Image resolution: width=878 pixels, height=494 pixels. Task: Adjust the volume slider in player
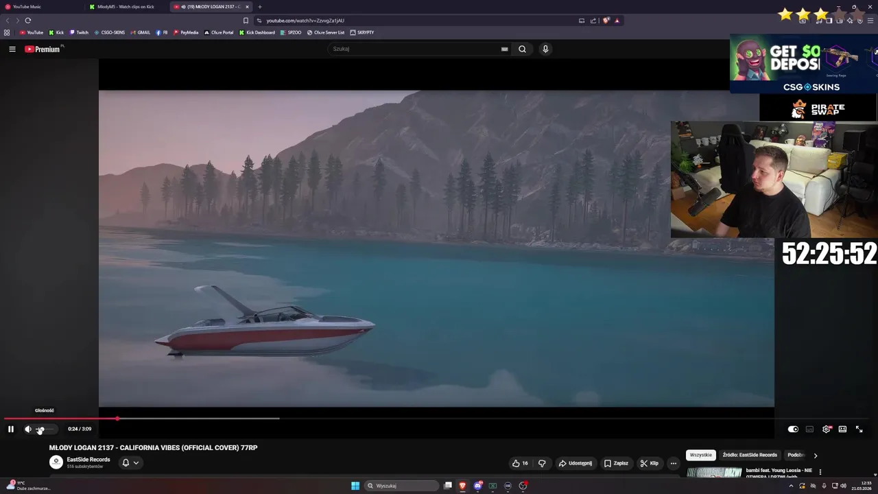(x=45, y=429)
